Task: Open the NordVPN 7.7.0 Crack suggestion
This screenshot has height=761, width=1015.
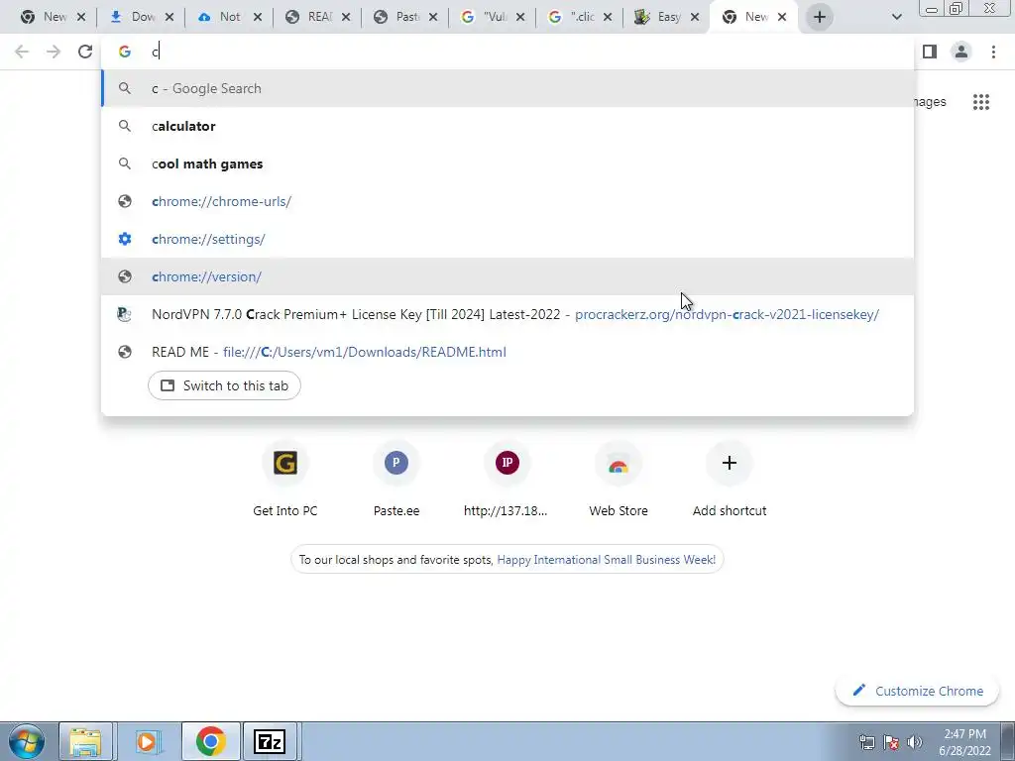Action: point(507,314)
